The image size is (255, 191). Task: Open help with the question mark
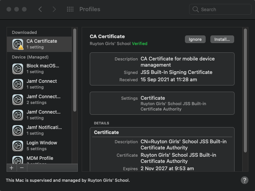click(245, 180)
